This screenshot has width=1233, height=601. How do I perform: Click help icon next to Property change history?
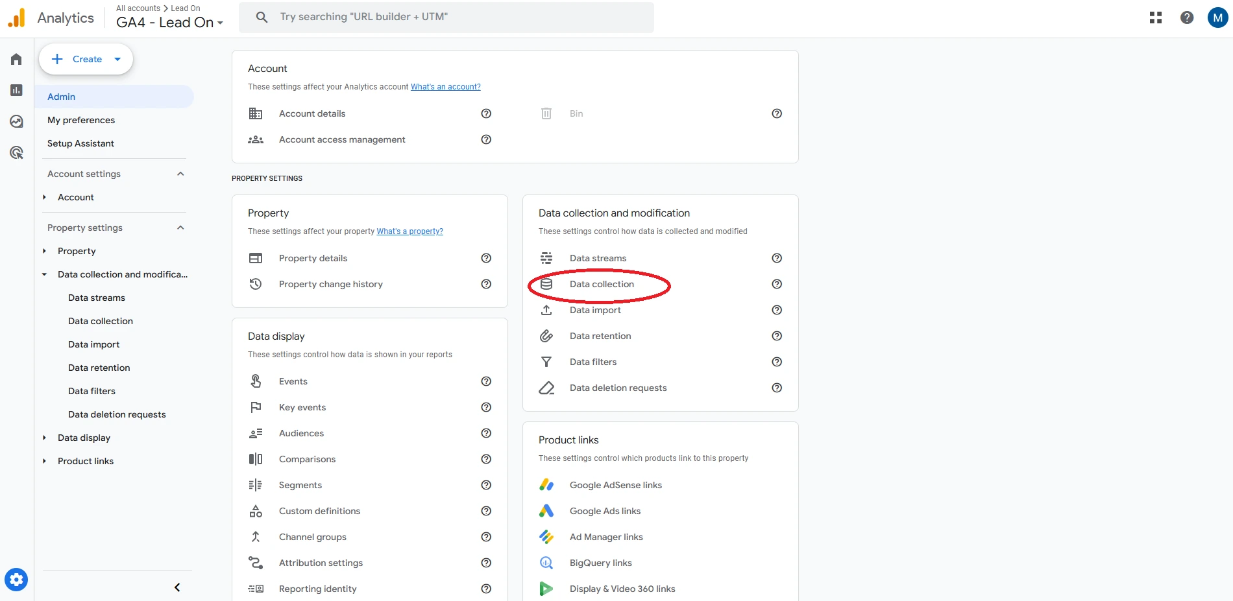pyautogui.click(x=486, y=284)
